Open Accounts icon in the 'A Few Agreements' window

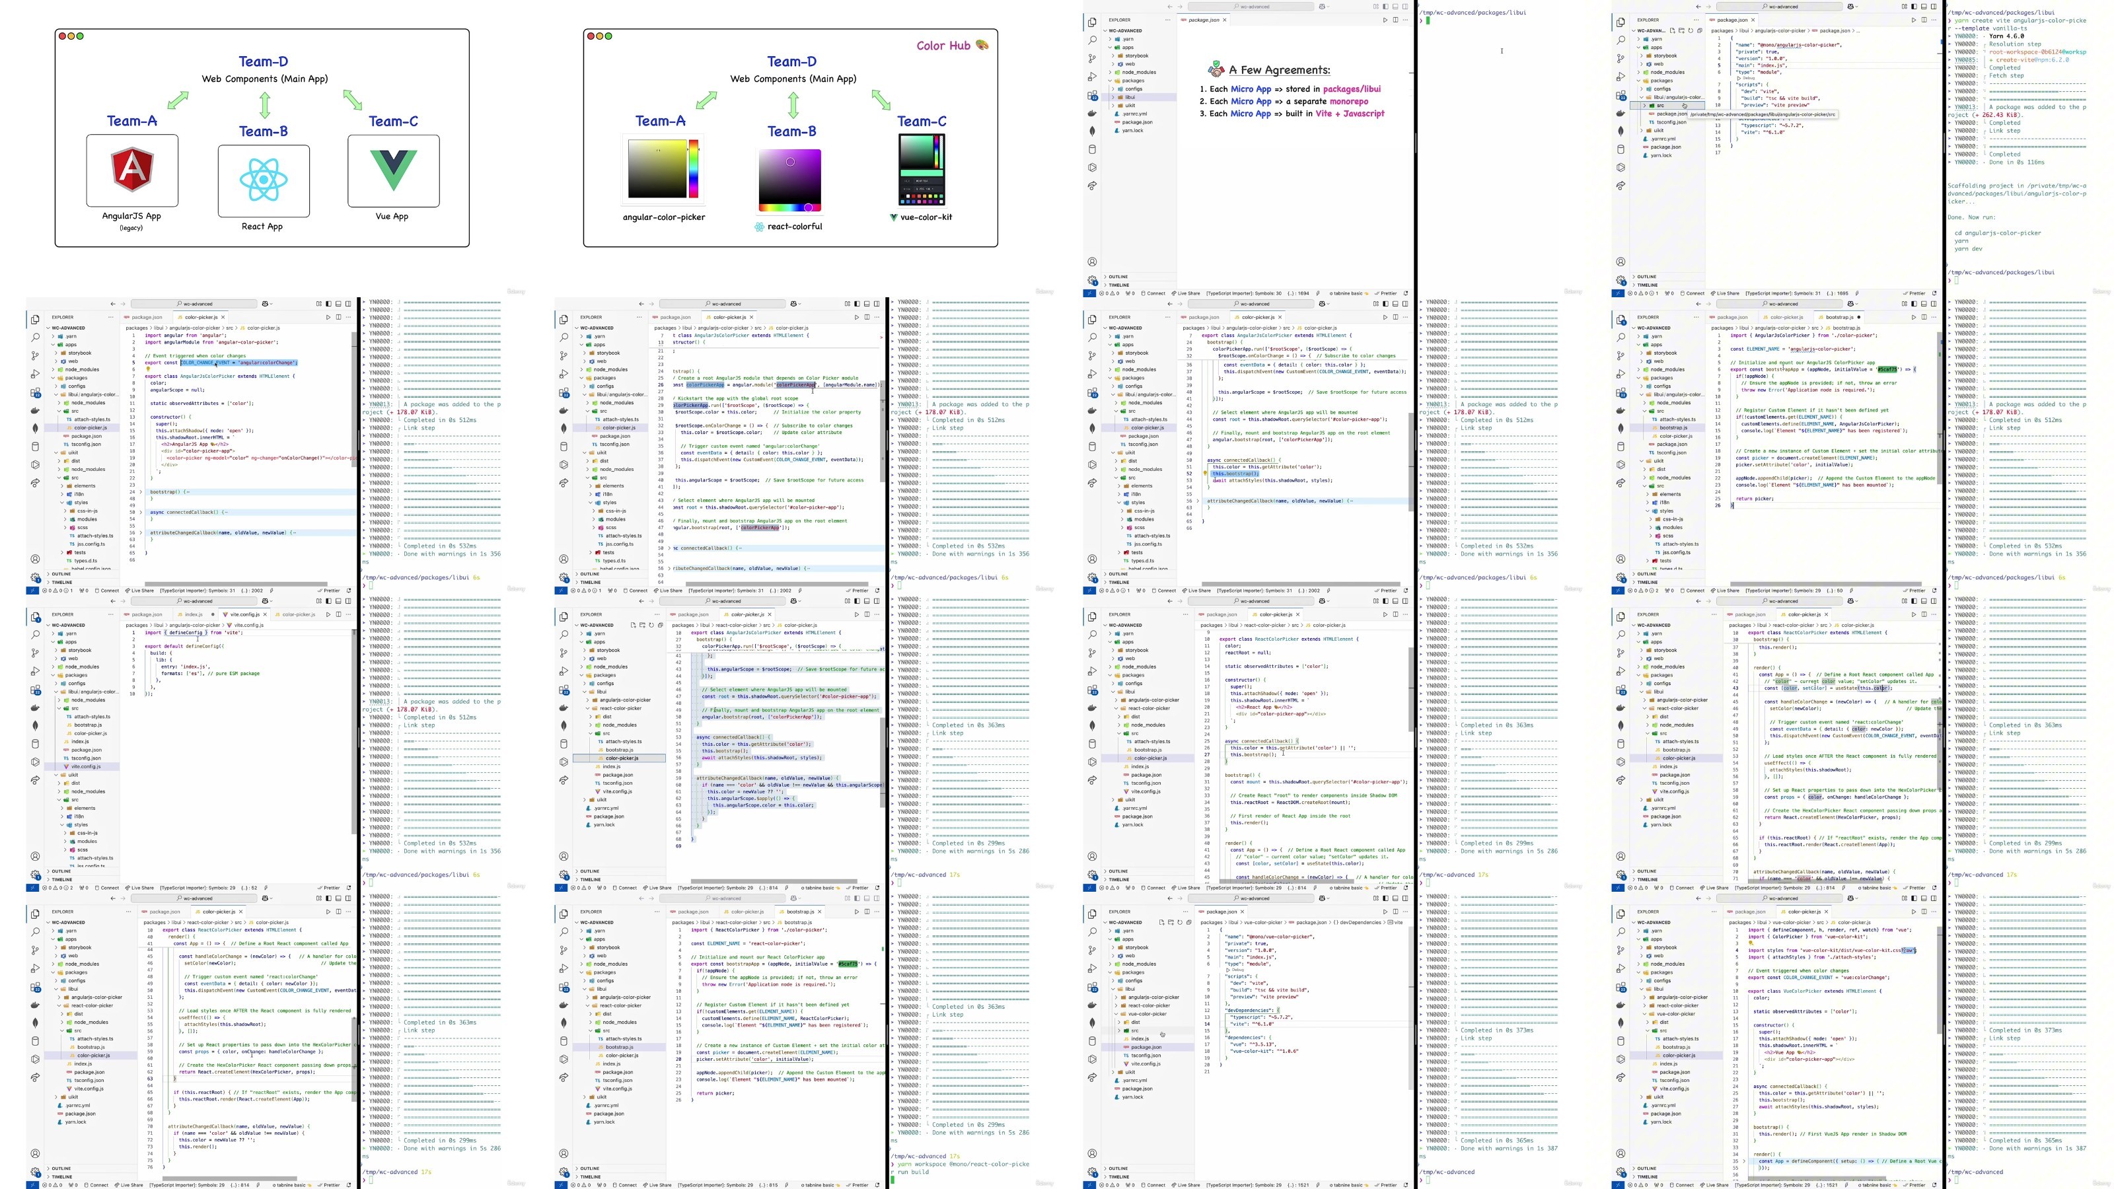pyautogui.click(x=1092, y=262)
